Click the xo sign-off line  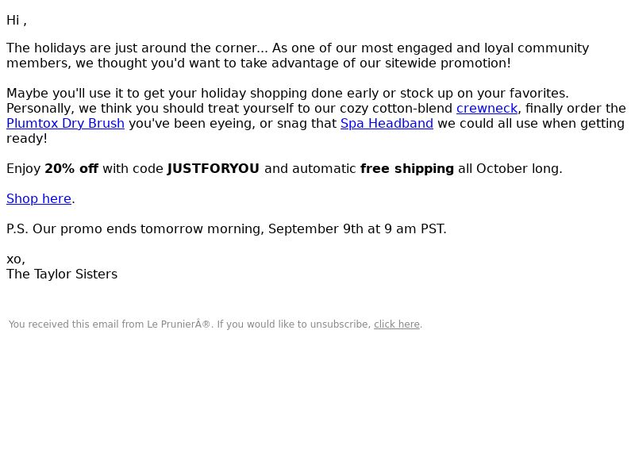[x=16, y=259]
